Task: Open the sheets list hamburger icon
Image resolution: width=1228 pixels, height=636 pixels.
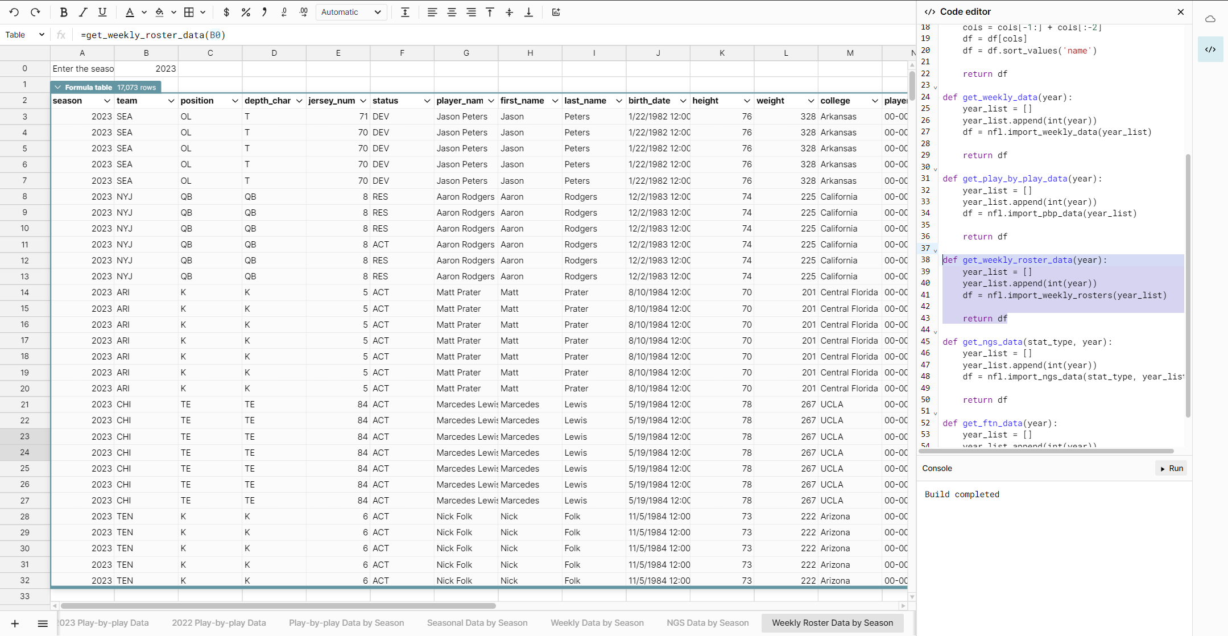Action: [43, 623]
